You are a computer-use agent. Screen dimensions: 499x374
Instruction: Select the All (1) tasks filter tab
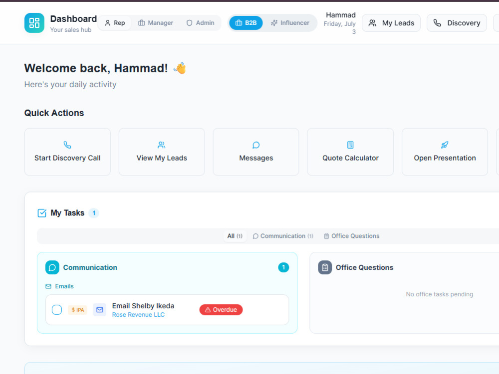tap(235, 236)
